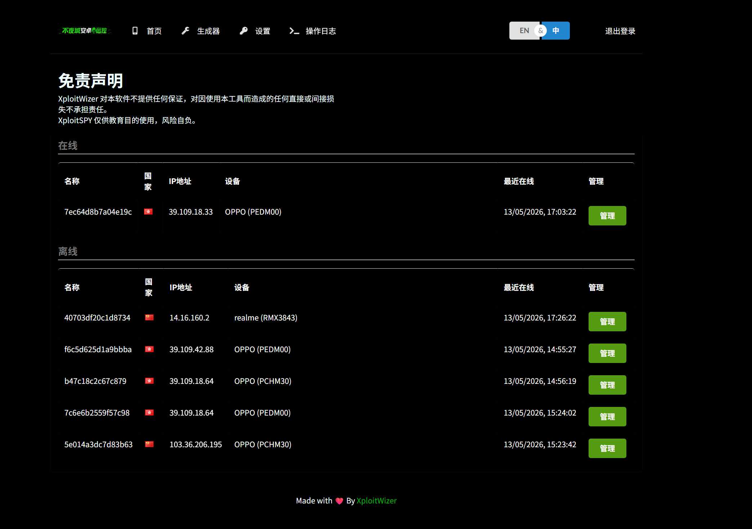752x529 pixels.
Task: Click 名称 column header in online table
Action: pyautogui.click(x=72, y=181)
